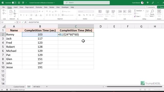Viewport: 164px width, 92px height.
Task: Open the Clear dropdown
Action: pos(137,16)
